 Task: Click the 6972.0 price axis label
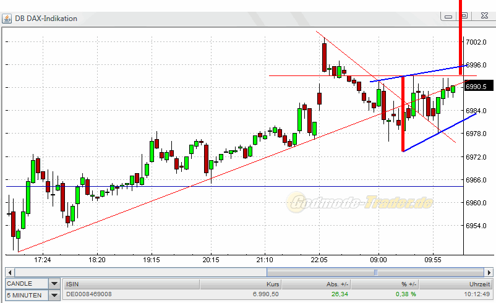[x=476, y=157]
